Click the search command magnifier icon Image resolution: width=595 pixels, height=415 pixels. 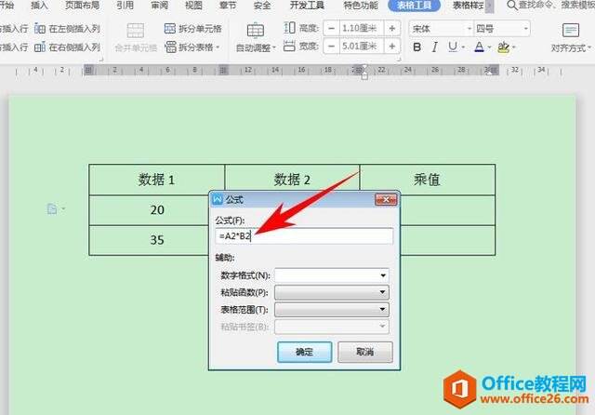tap(512, 6)
